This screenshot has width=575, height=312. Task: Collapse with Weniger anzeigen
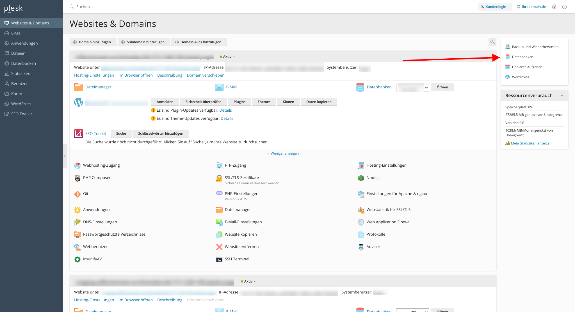click(x=283, y=153)
